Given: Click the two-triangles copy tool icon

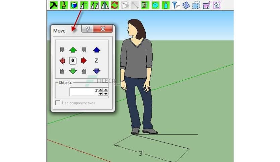Looking at the screenshot, I should [x=94, y=5].
